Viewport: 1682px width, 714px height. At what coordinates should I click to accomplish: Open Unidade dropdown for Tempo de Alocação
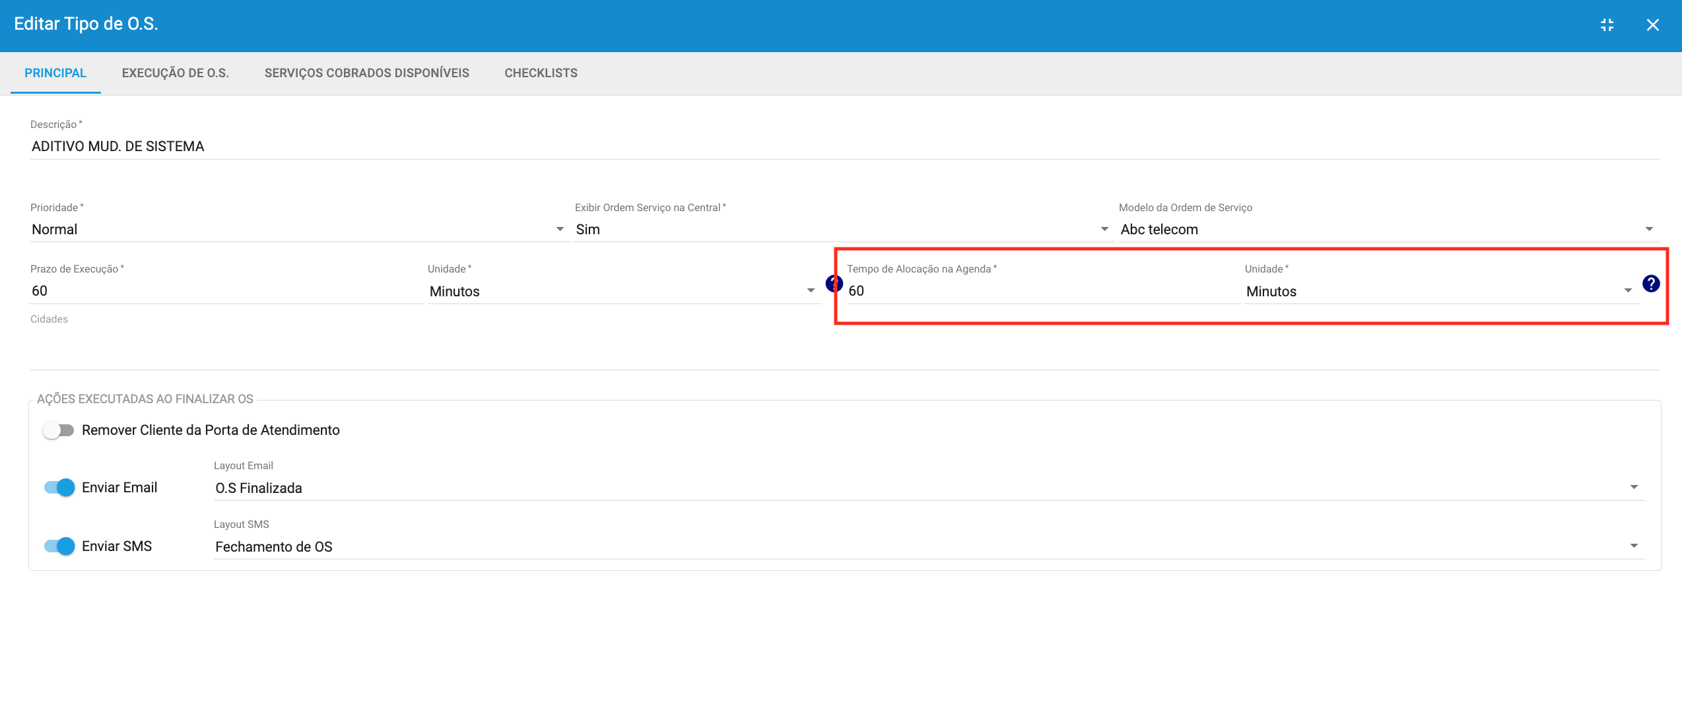click(1439, 292)
